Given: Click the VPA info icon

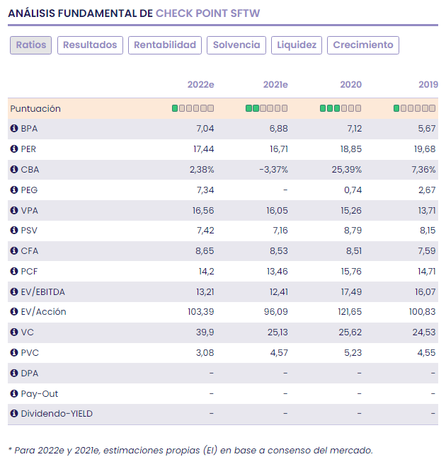Looking at the screenshot, I should coord(13,210).
